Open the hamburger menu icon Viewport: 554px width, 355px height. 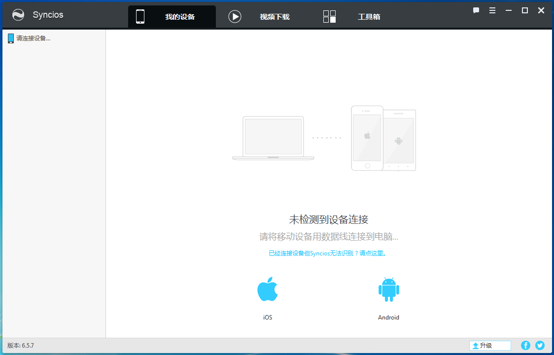(492, 10)
